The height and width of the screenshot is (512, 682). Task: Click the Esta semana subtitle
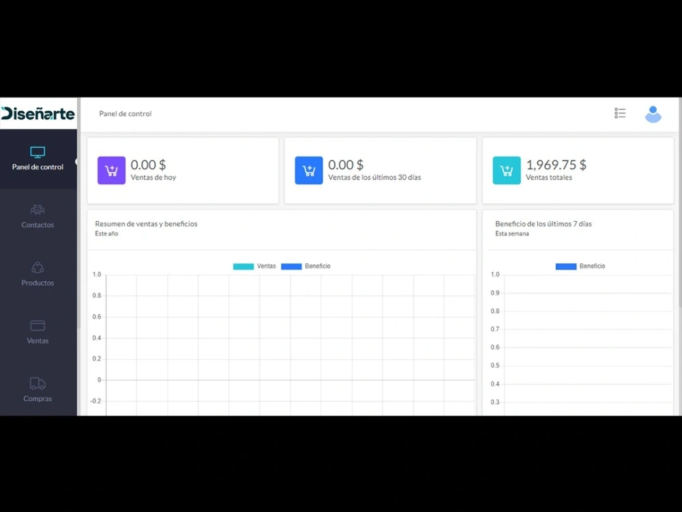[x=512, y=233]
